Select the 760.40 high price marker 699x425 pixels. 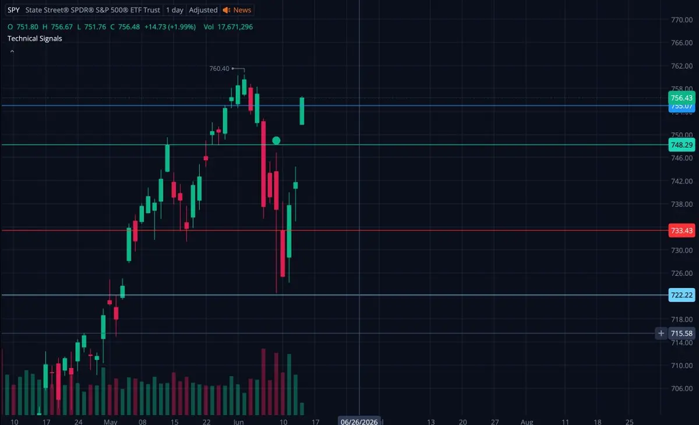point(220,69)
